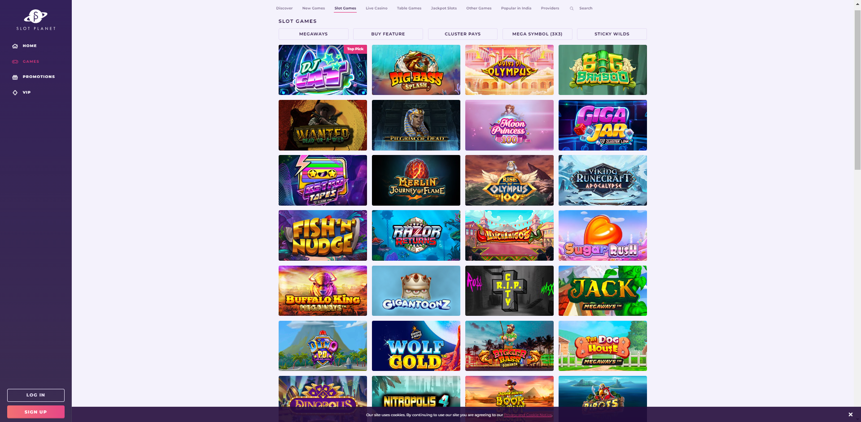Screen dimensions: 861x422
Task: Switch to Live Casino tab
Action: click(376, 9)
